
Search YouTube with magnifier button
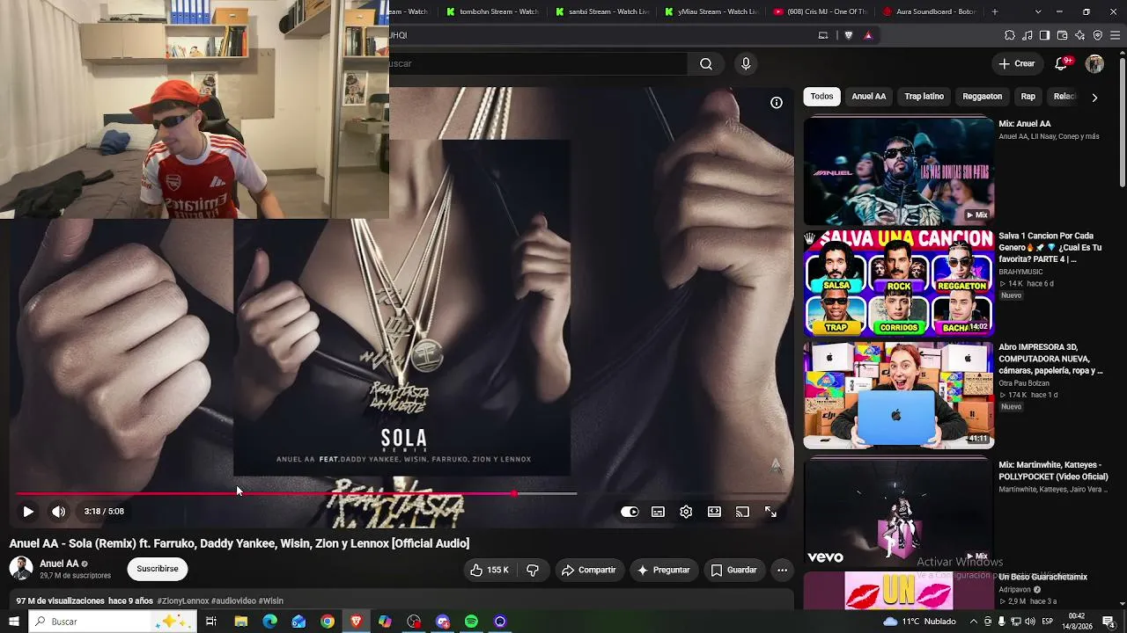706,63
